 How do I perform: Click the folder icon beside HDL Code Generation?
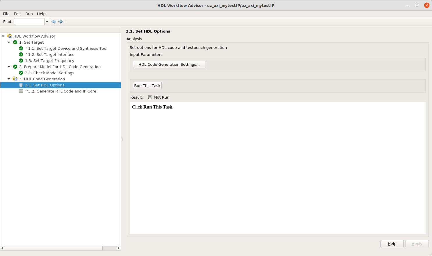click(15, 79)
